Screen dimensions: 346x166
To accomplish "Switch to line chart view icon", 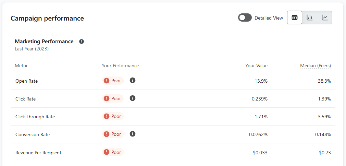I will (325, 17).
